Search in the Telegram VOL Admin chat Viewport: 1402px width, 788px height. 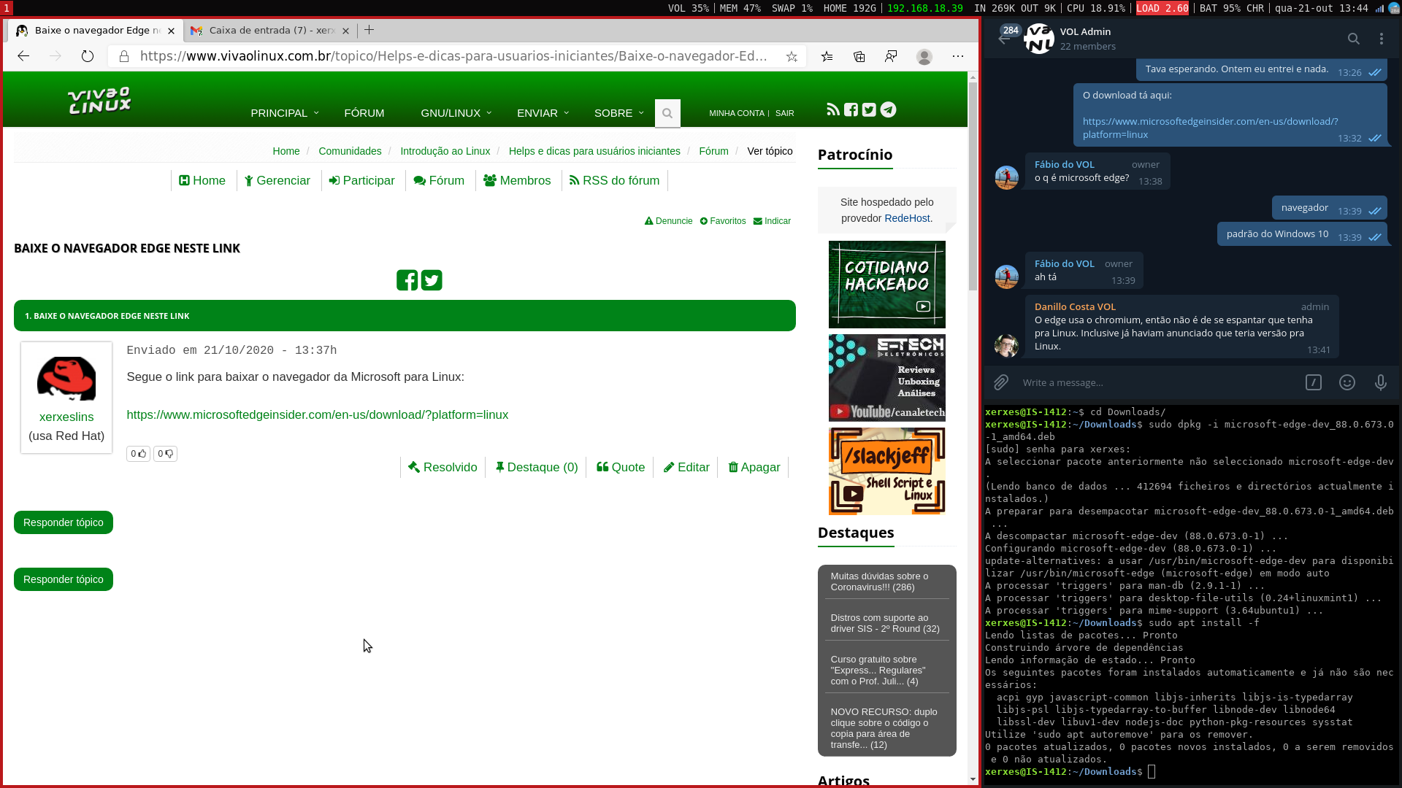1354,39
